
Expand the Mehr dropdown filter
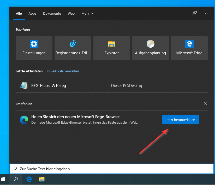(x=87, y=14)
